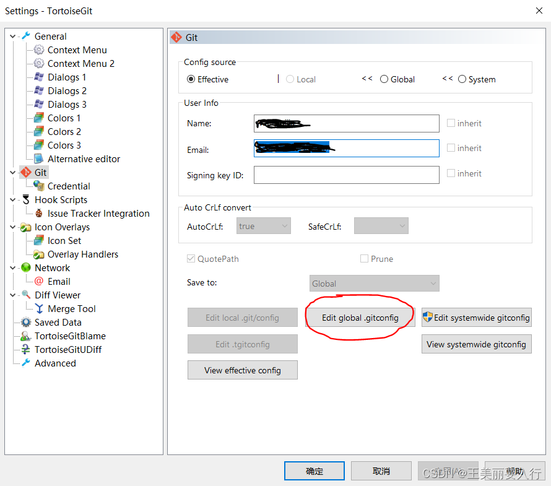551x486 pixels.
Task: Toggle inherit checkbox for Signing key ID
Action: tap(451, 173)
